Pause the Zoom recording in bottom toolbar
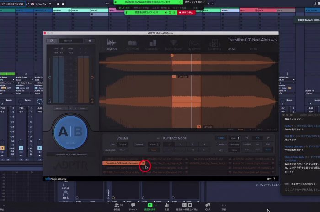Image resolution: width=320 pixels, height=212 pixels. 184,205
